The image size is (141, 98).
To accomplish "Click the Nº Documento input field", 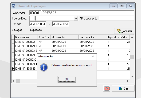I will pyautogui.click(x=116, y=19).
